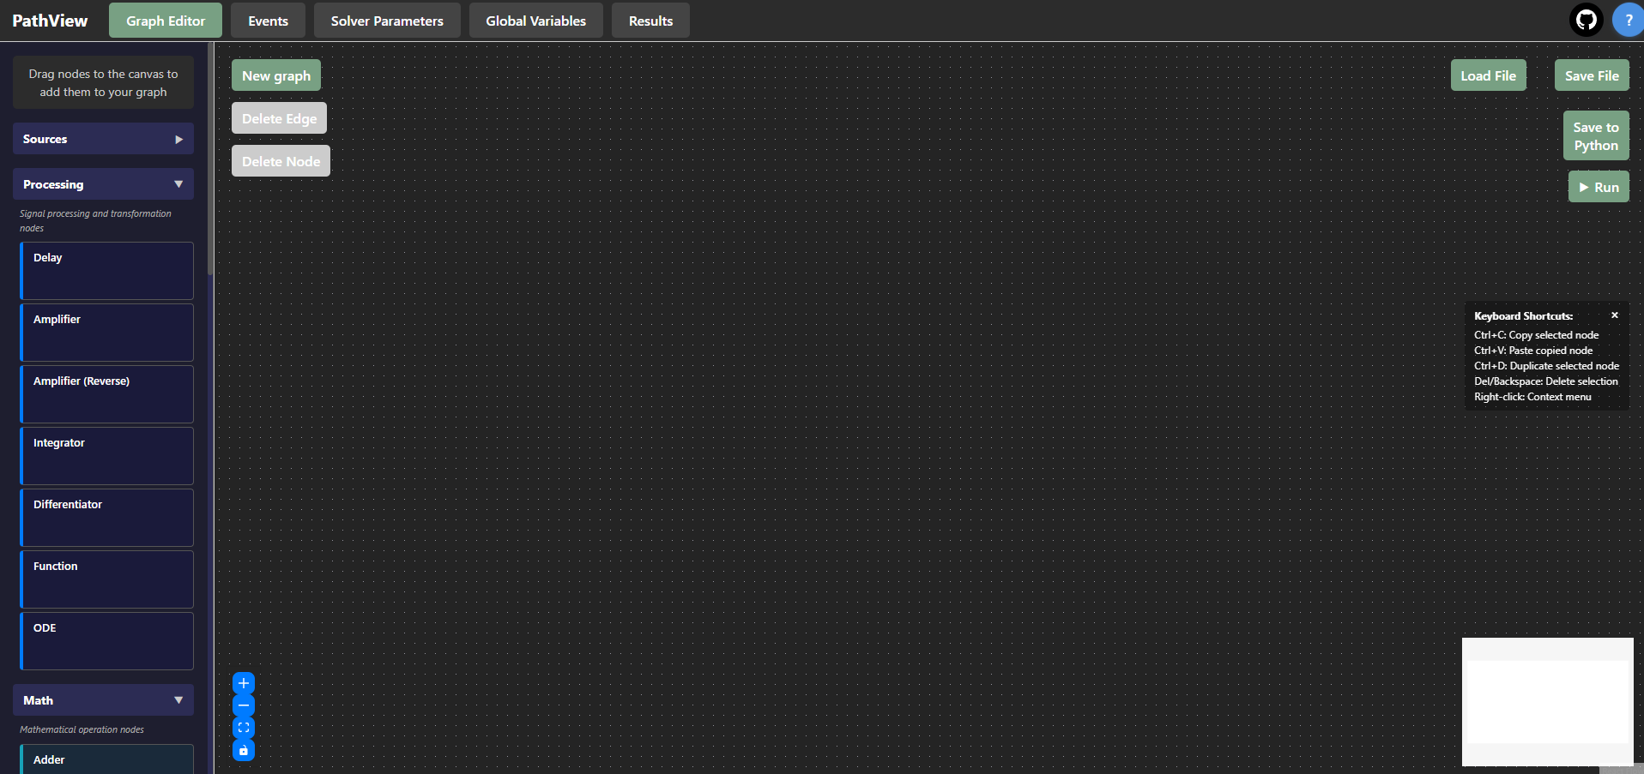Click 'Signal processing and transformation nodes' description

95,221
